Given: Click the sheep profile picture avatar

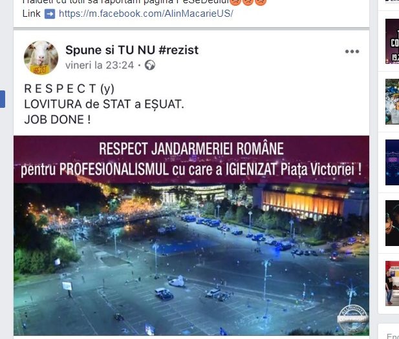Looking at the screenshot, I should click(41, 57).
